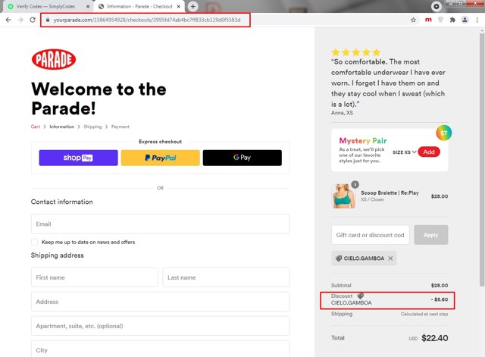Go back using the browser back arrow
Viewport: 485px width, 357px height.
8,20
